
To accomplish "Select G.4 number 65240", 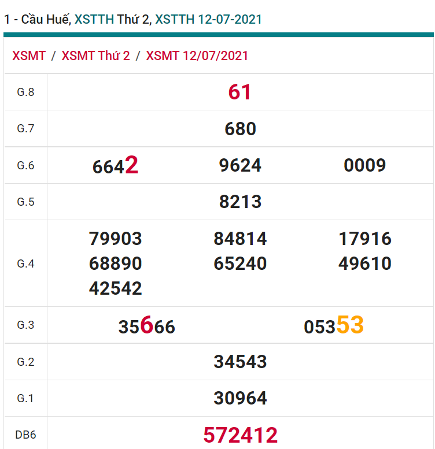I will [240, 264].
